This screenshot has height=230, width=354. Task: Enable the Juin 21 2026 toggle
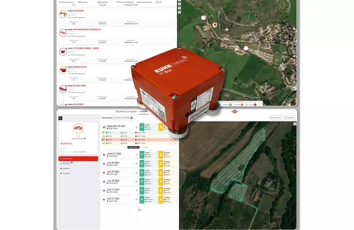(104, 200)
